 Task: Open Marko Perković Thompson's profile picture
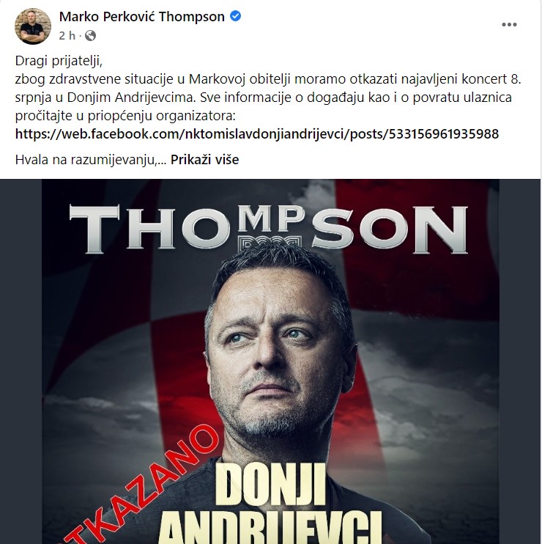pos(32,26)
